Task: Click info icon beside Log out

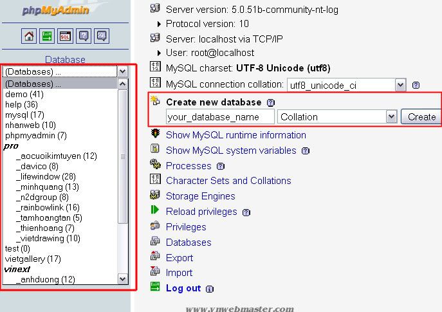Action: tap(210, 289)
